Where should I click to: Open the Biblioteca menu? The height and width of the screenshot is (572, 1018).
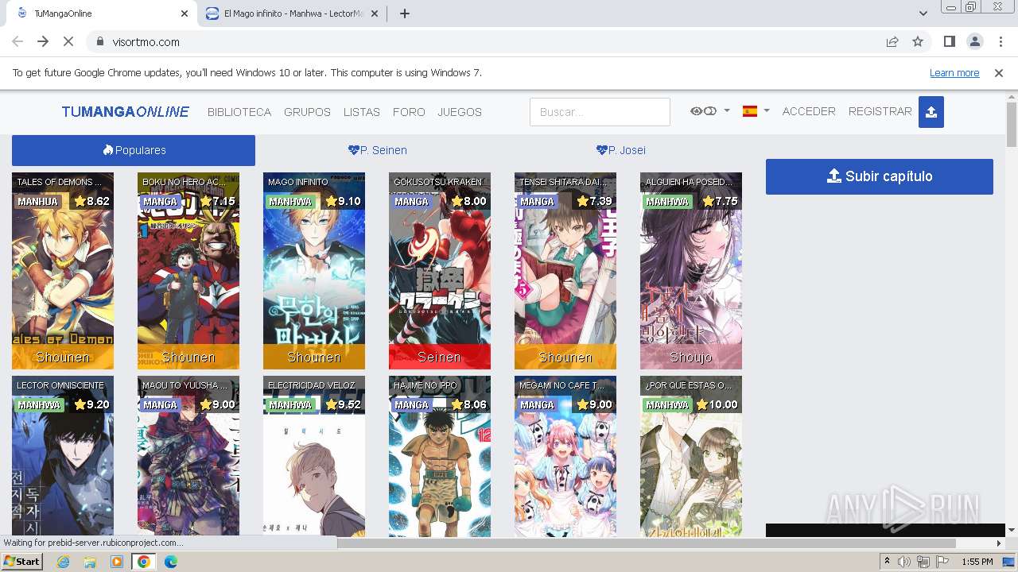239,112
